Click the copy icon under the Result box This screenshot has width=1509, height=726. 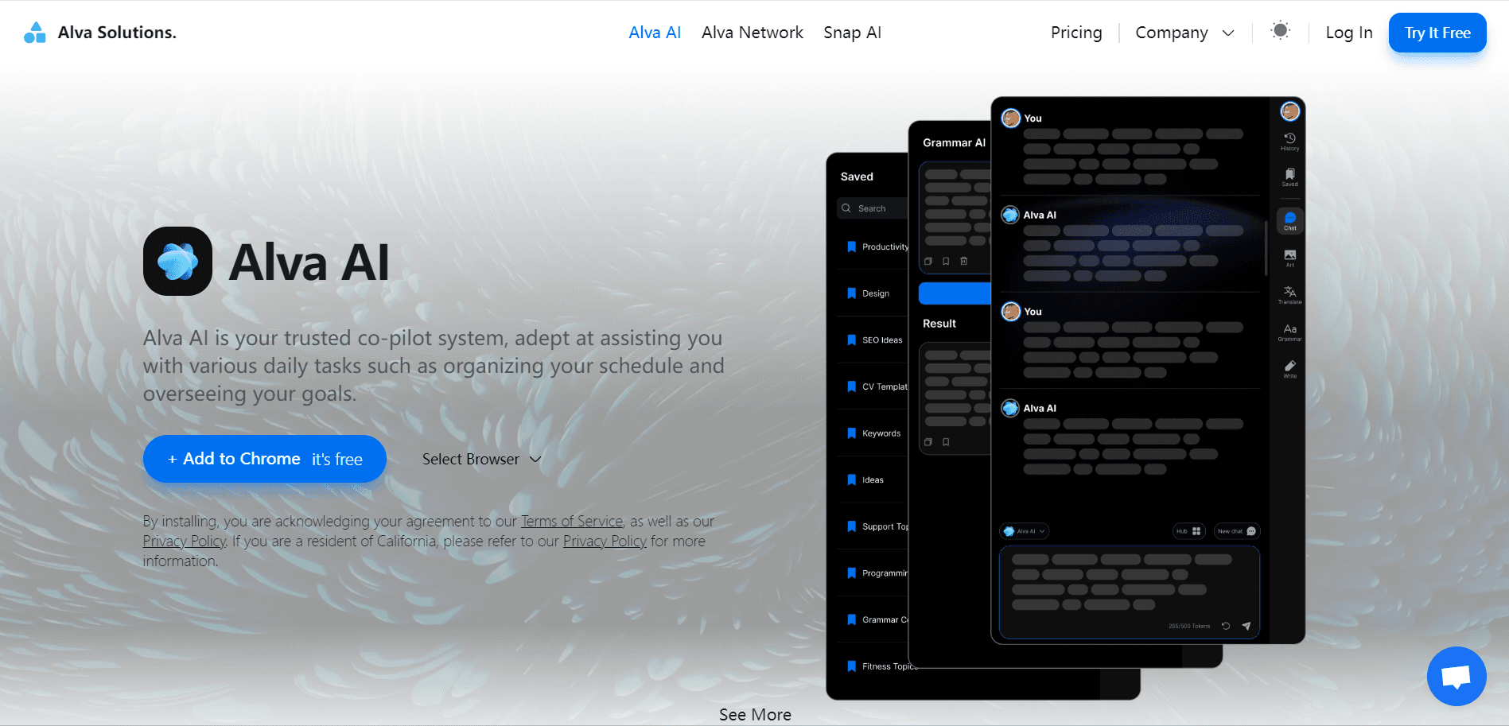tap(928, 442)
